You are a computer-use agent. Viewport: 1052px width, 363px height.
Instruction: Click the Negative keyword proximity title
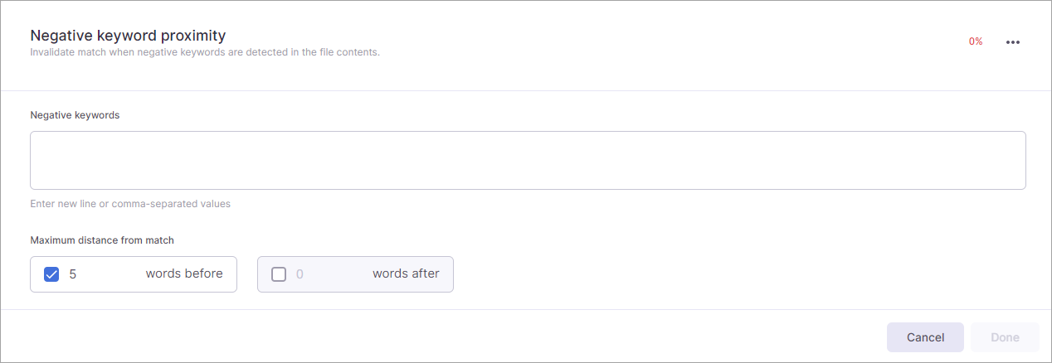[x=128, y=36]
